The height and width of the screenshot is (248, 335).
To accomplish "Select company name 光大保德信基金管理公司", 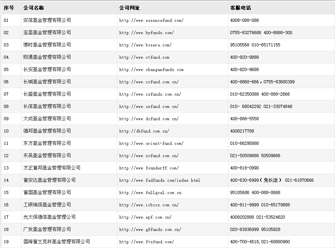I will click(x=49, y=217).
